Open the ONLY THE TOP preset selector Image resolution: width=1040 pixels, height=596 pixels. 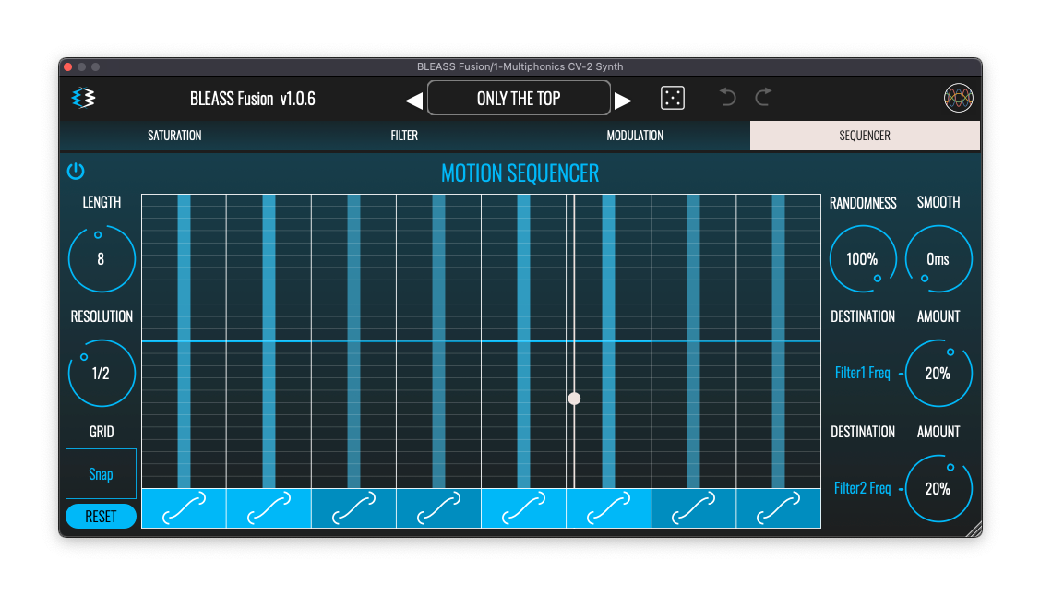point(519,99)
